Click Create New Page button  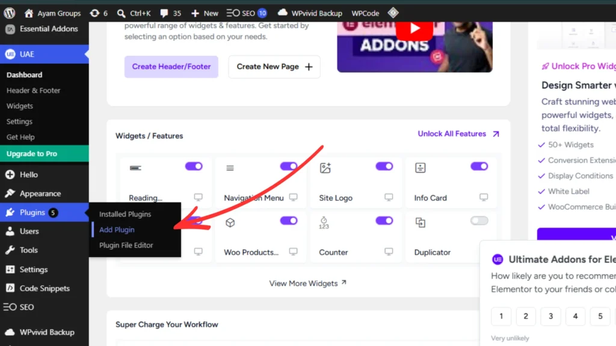coord(274,67)
